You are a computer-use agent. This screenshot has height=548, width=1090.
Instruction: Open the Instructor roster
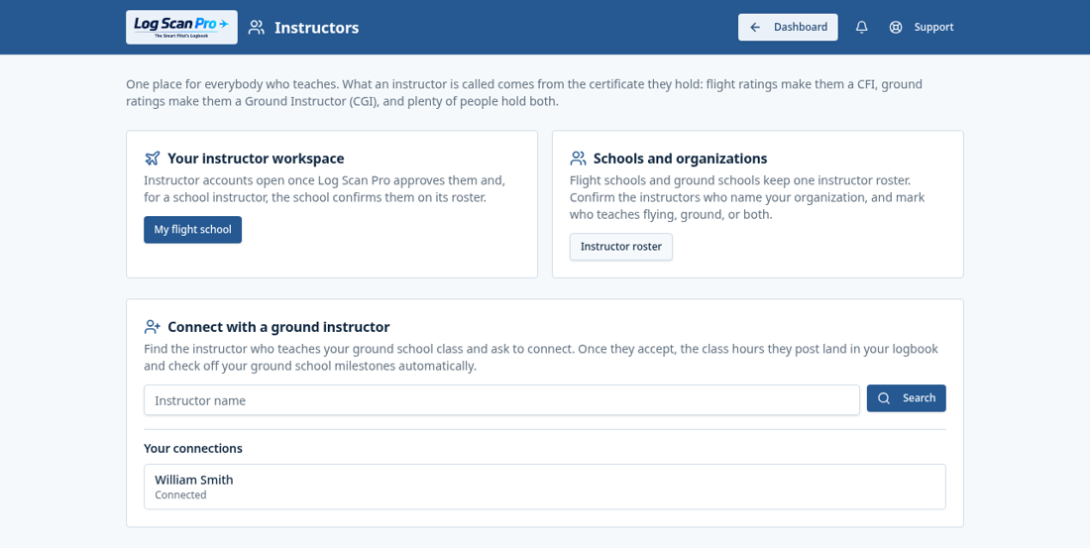pyautogui.click(x=620, y=247)
